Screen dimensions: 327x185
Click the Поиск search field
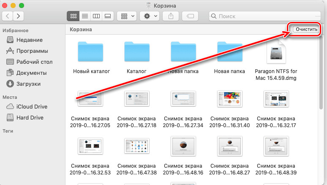pyautogui.click(x=264, y=16)
